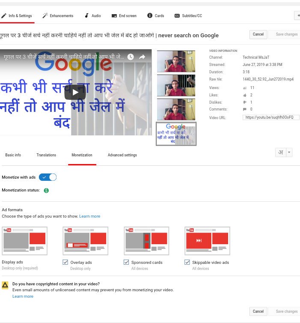Click the Sponsored cards format illustration
300x323 pixels.
tap(146, 241)
